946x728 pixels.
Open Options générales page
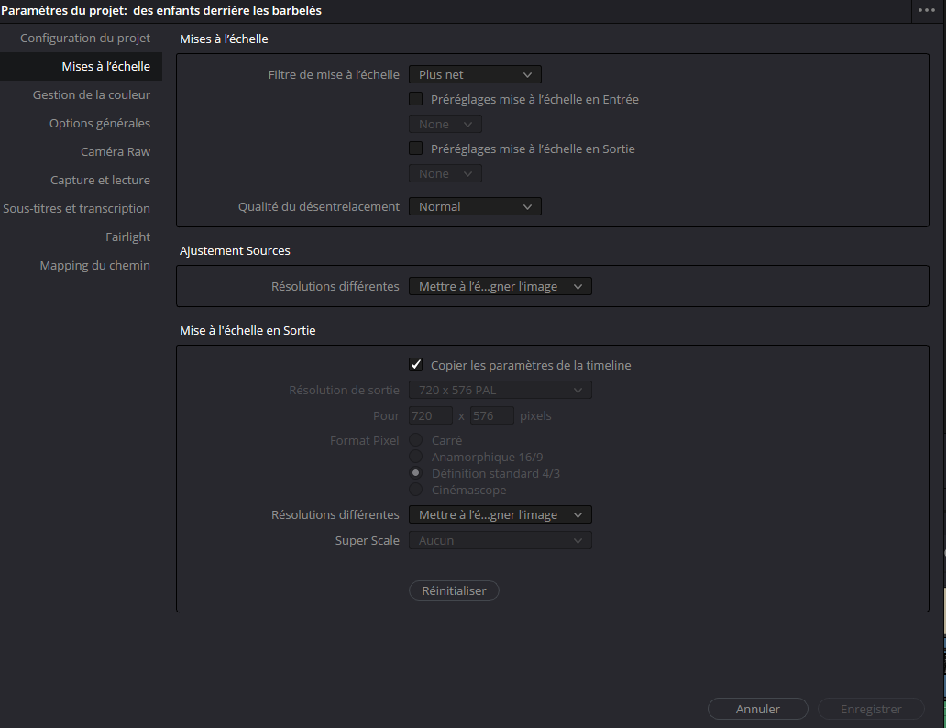pyautogui.click(x=100, y=123)
